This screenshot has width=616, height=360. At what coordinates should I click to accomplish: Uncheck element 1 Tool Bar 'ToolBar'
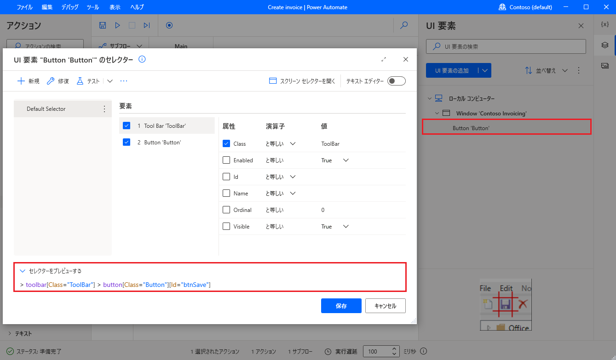click(x=127, y=126)
